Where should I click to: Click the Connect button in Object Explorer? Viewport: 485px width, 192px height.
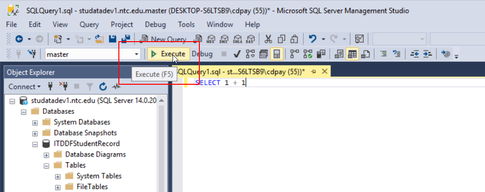pyautogui.click(x=24, y=87)
